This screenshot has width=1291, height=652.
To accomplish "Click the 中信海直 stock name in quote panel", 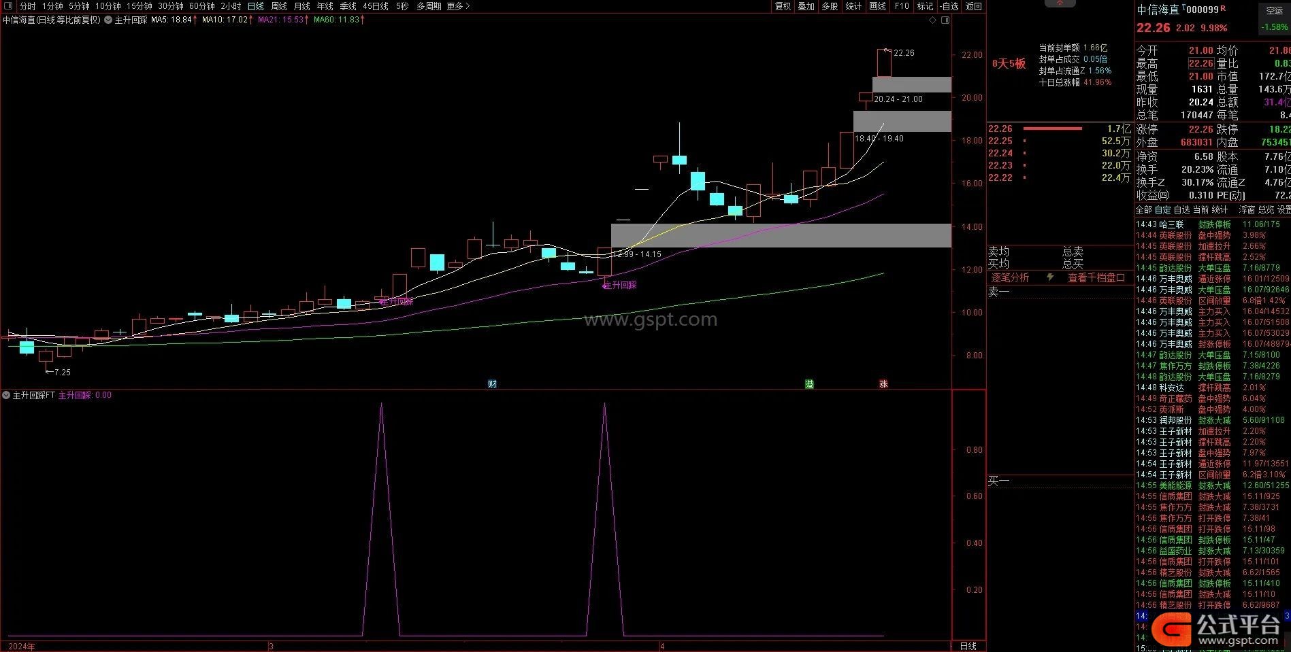I will pos(1158,10).
